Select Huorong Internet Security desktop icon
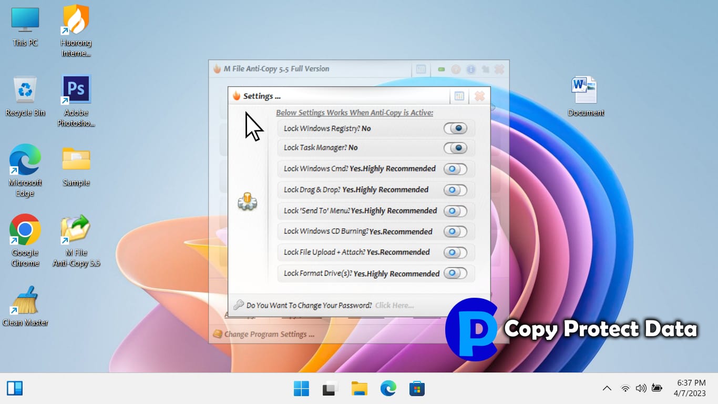 click(x=76, y=31)
